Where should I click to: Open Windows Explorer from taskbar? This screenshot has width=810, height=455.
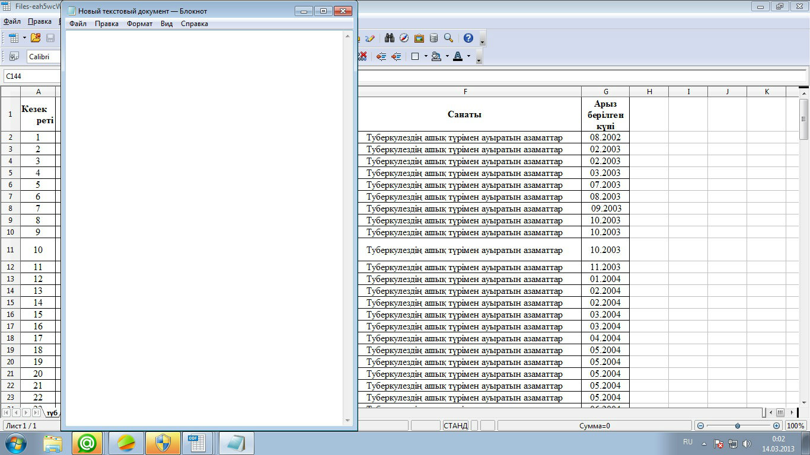pos(53,443)
